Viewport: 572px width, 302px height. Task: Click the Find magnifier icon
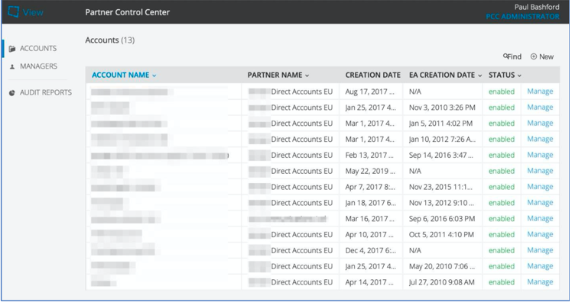(505, 56)
